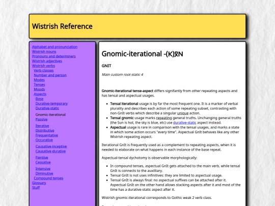The width and height of the screenshot is (275, 206).
Task: Visit the Occurative page
Action: pos(44,140)
